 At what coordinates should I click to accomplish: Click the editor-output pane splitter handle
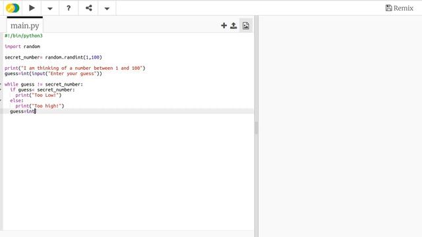(x=256, y=128)
